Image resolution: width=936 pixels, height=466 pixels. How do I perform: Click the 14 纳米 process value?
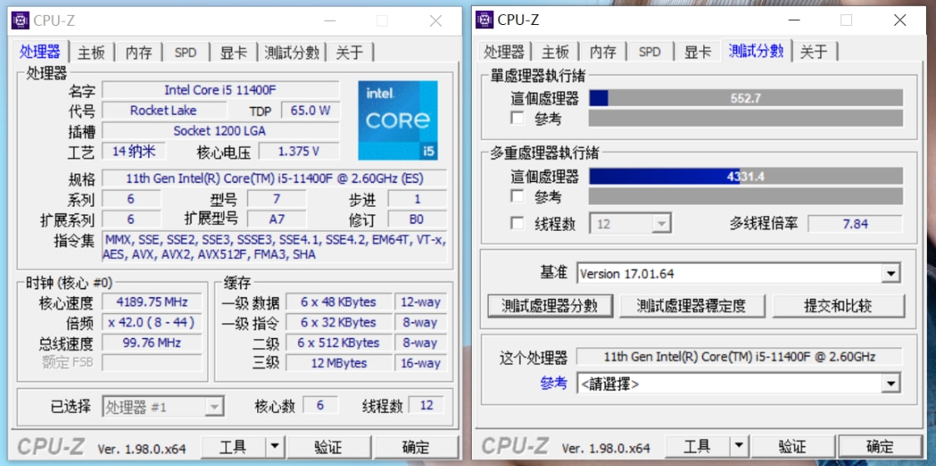click(134, 151)
